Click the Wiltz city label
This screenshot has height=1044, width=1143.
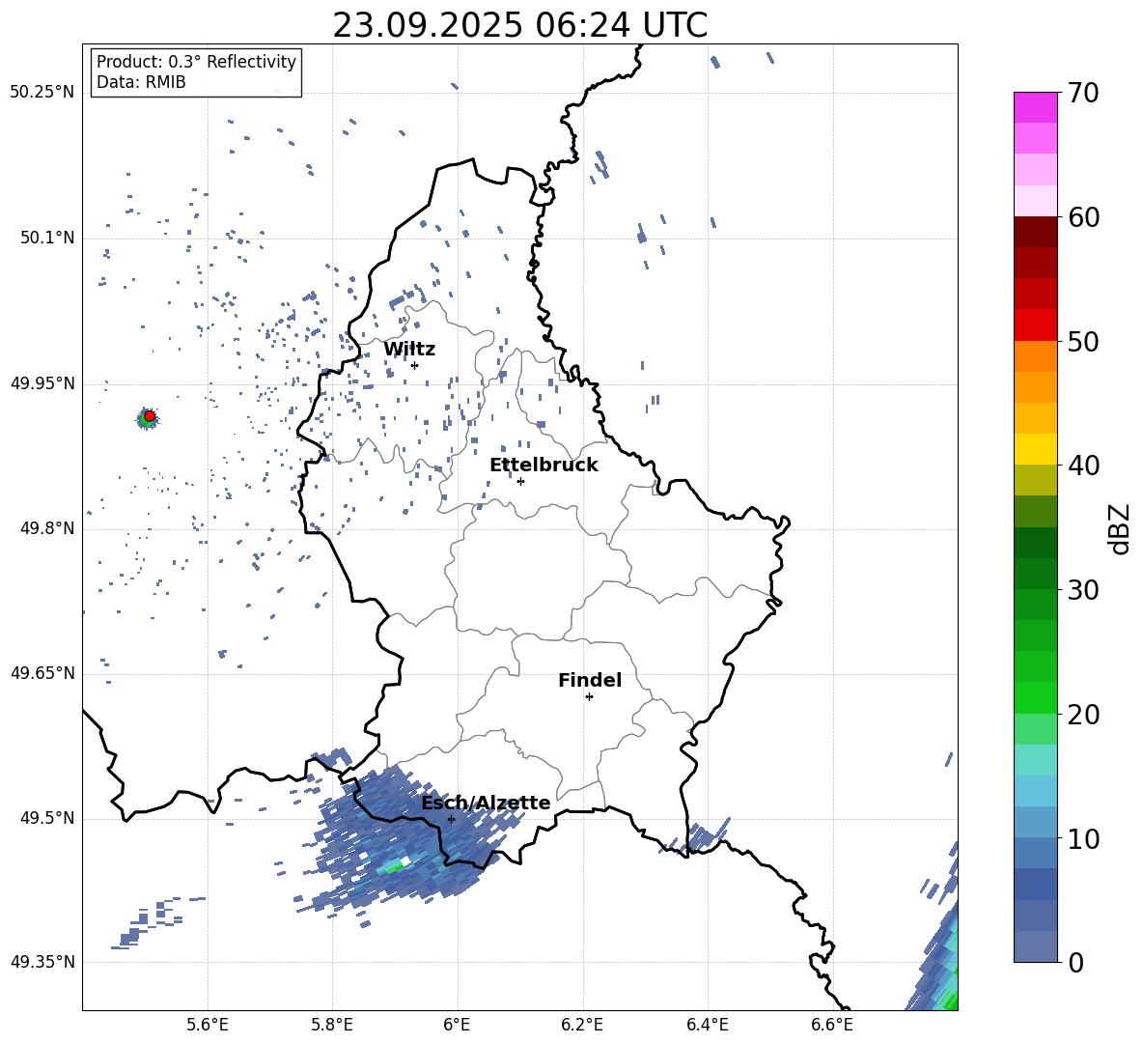click(x=409, y=350)
